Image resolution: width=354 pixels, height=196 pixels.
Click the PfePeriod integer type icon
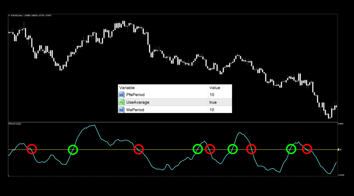[121, 95]
